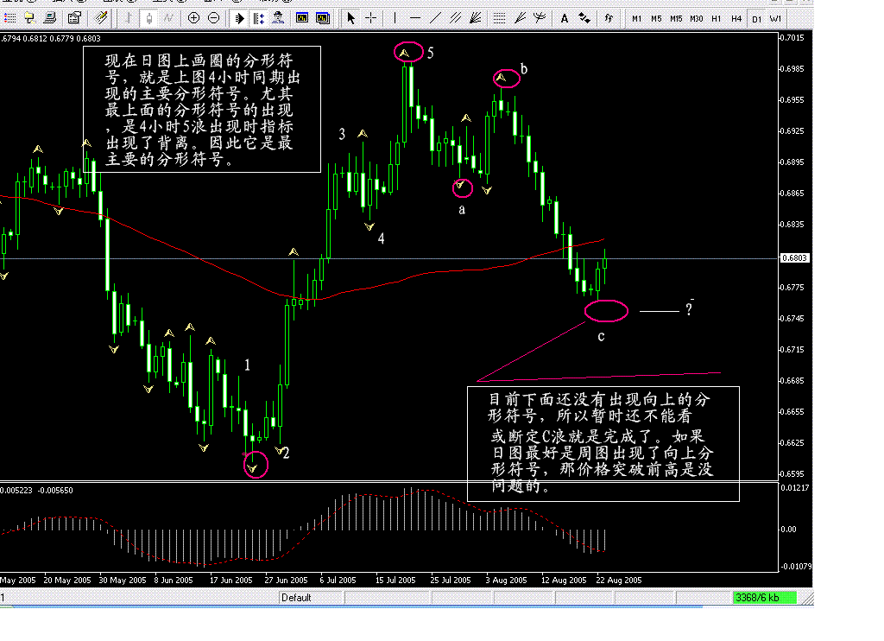Viewport: 884px width, 641px height.
Task: Click the 0.6803 current price label
Action: point(794,257)
